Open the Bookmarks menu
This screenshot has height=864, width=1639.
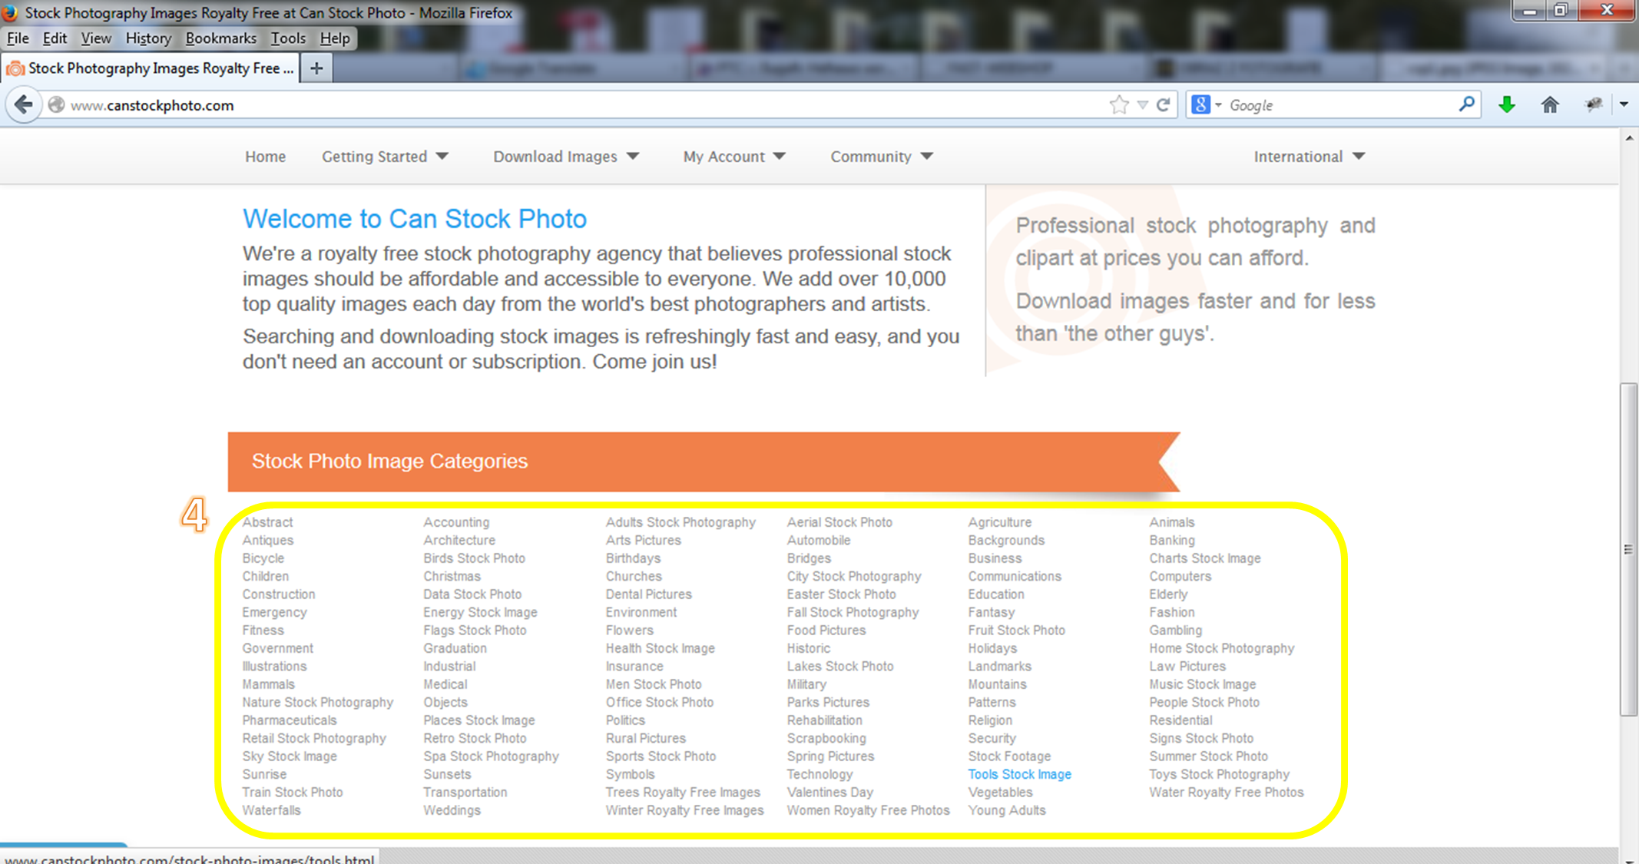click(x=220, y=38)
